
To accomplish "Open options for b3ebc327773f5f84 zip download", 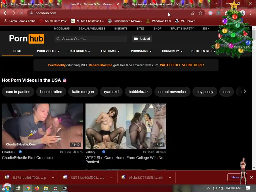I will (x=170, y=177).
